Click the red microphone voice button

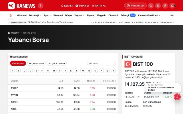(x=177, y=97)
